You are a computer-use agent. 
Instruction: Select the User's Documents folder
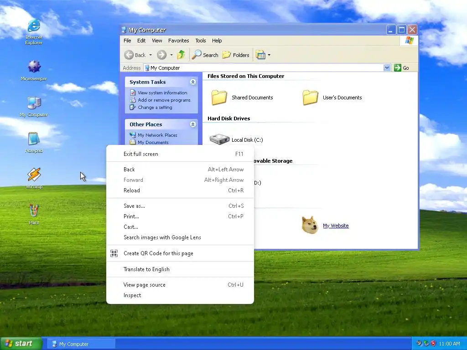tap(332, 98)
